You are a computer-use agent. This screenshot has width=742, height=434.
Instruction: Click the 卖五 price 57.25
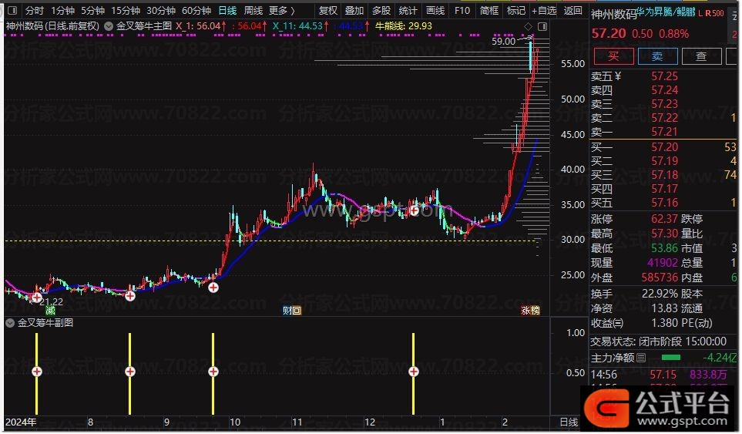click(x=664, y=76)
